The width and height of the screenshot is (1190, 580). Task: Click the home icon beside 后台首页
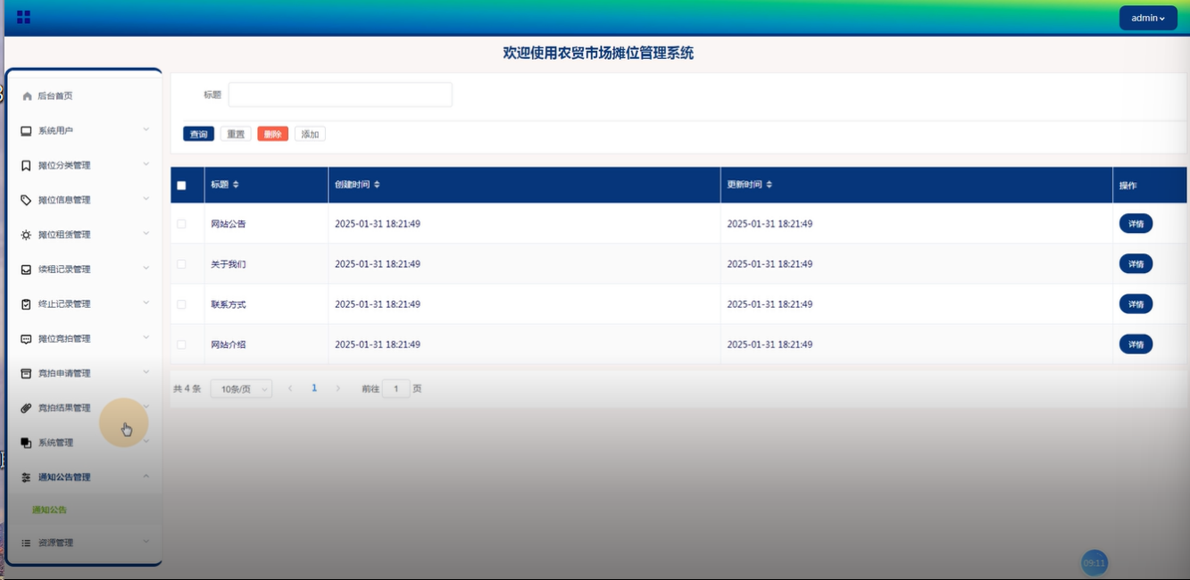point(27,96)
